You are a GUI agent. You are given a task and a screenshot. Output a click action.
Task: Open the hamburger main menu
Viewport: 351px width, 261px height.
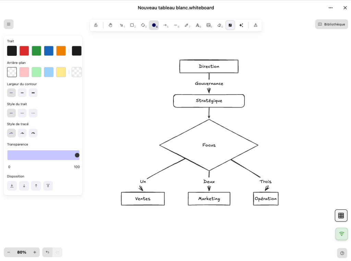click(x=9, y=24)
